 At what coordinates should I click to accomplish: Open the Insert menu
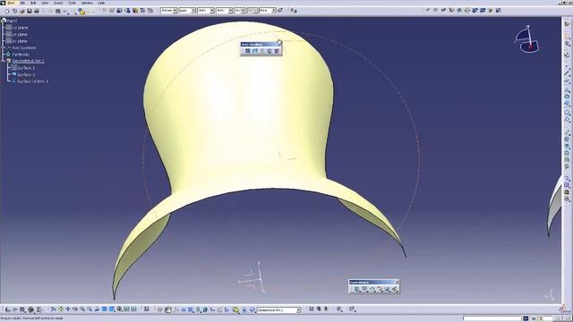pos(58,3)
